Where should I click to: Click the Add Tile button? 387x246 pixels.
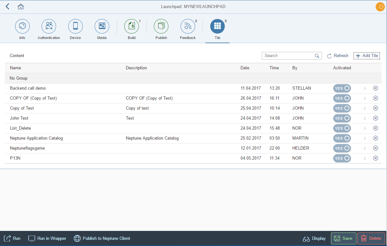367,56
